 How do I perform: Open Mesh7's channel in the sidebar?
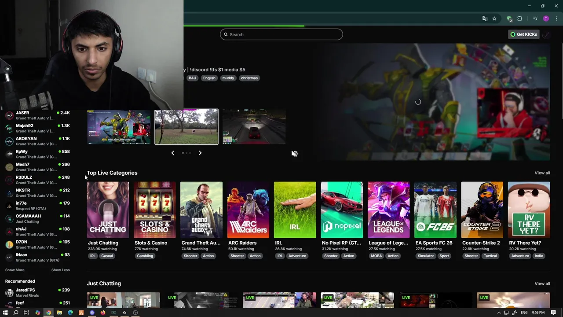[x=37, y=167]
